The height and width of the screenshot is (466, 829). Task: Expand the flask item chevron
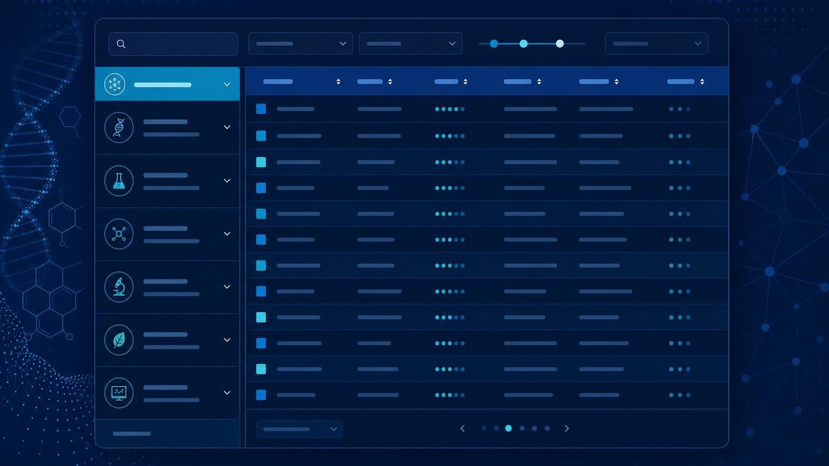227,181
